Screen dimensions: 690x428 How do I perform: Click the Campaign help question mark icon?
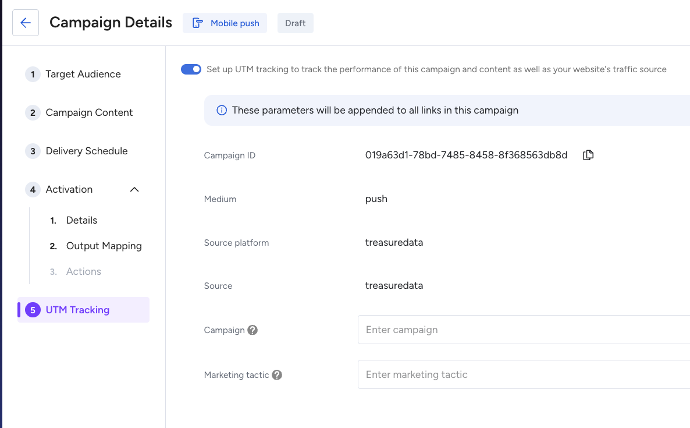[x=252, y=330]
